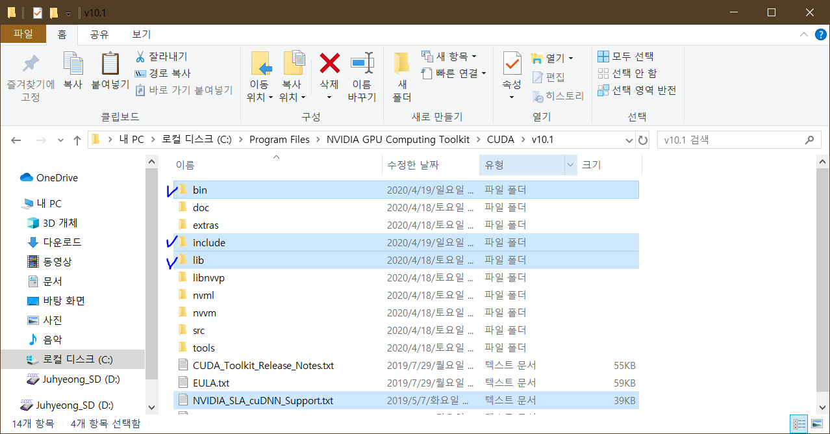The height and width of the screenshot is (434, 830).
Task: Select the 'tools' folder
Action: tap(406, 348)
